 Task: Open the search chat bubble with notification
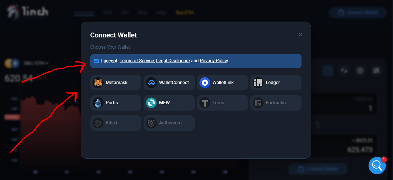[377, 165]
